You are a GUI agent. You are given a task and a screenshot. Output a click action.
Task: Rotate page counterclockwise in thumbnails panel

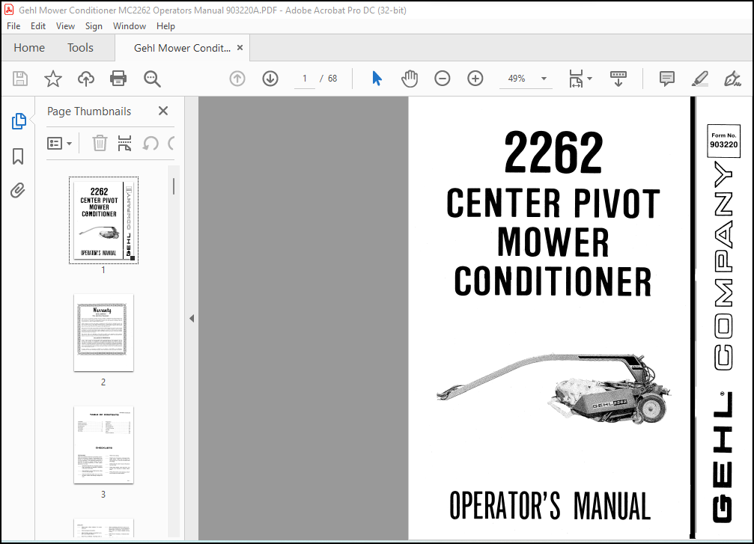click(151, 143)
